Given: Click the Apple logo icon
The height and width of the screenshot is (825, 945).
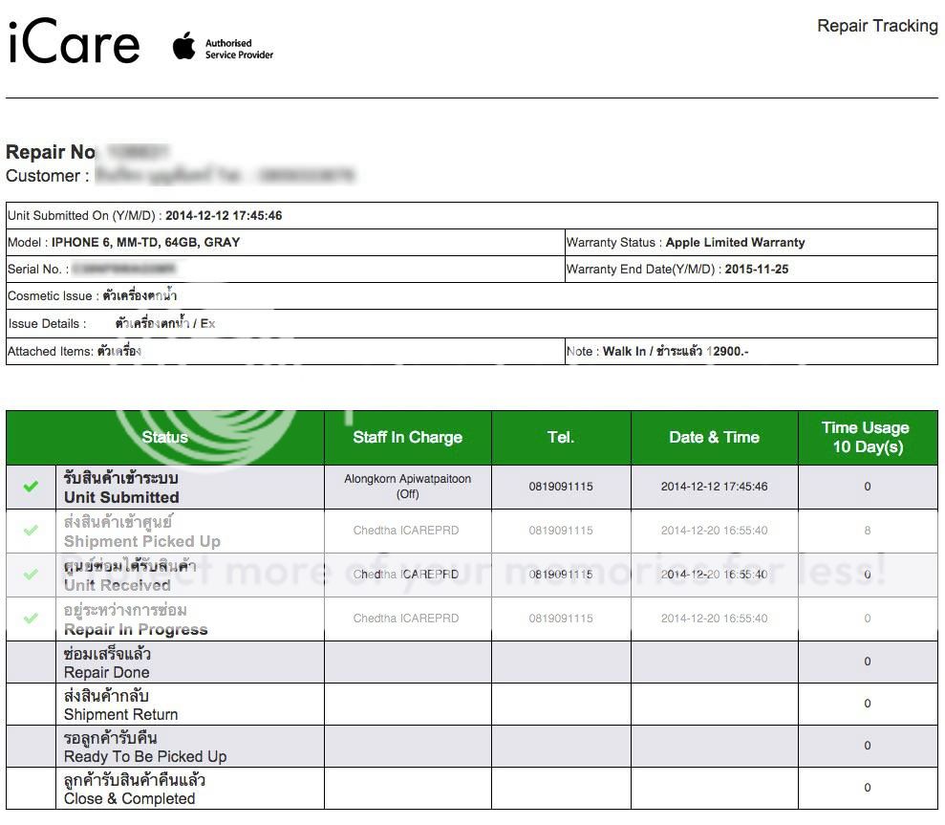Looking at the screenshot, I should pos(183,46).
